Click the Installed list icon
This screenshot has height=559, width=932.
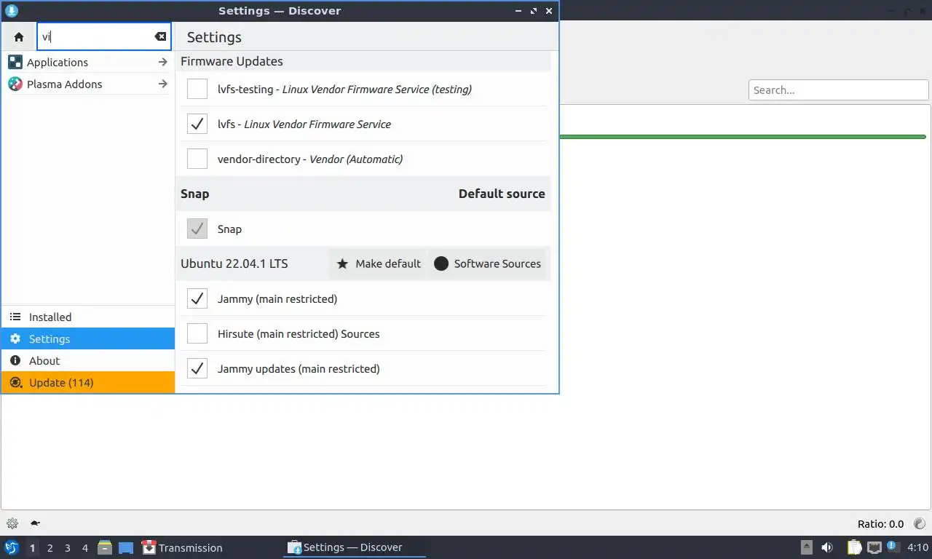pyautogui.click(x=15, y=317)
